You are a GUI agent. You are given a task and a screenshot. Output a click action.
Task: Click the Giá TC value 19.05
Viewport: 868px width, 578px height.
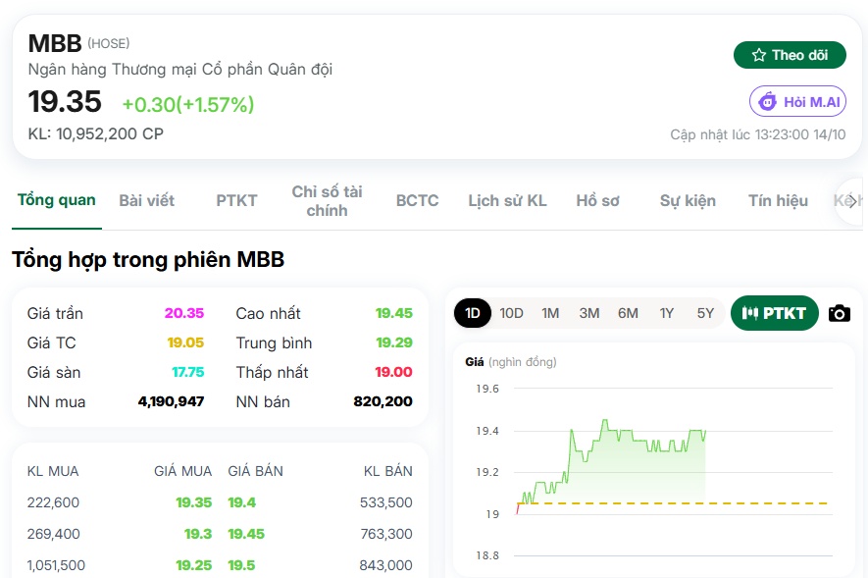[x=185, y=342]
